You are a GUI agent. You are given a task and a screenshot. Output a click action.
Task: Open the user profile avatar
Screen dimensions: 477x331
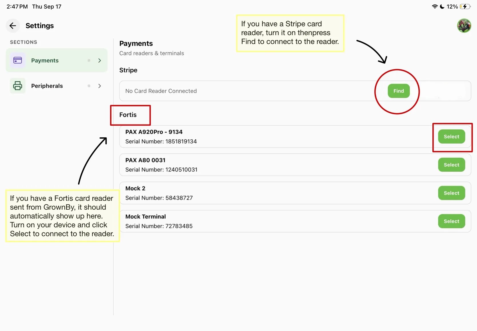tap(464, 26)
